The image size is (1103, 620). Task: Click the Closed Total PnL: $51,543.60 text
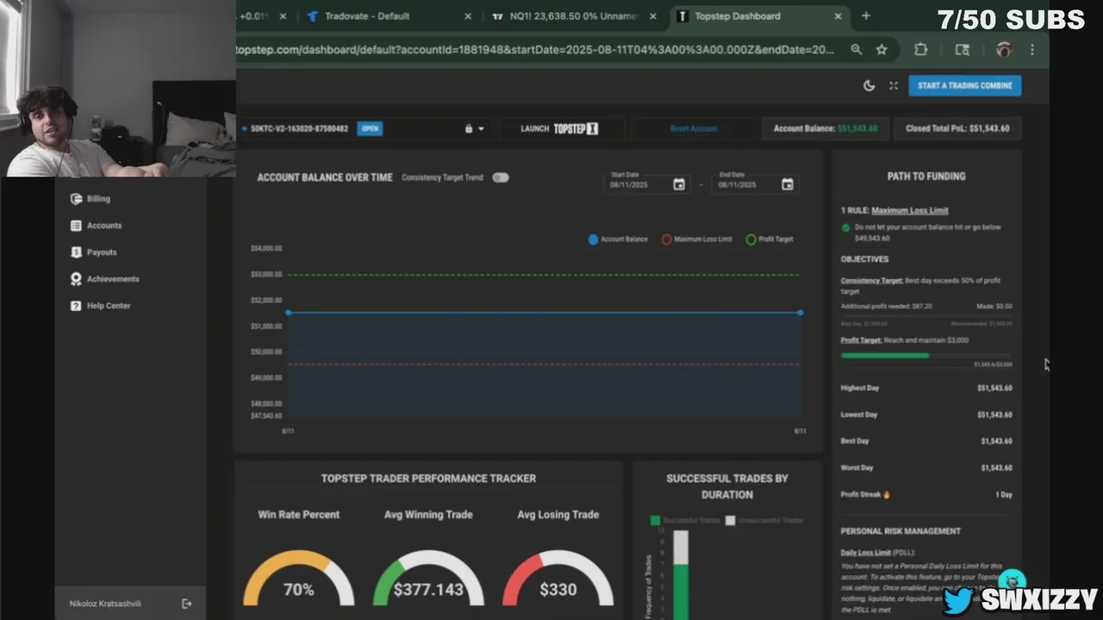[x=957, y=128]
